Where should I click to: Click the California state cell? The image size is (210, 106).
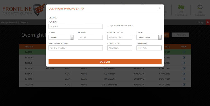point(49,68)
